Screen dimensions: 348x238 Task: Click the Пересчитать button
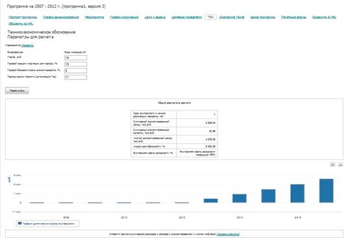[x=17, y=90]
